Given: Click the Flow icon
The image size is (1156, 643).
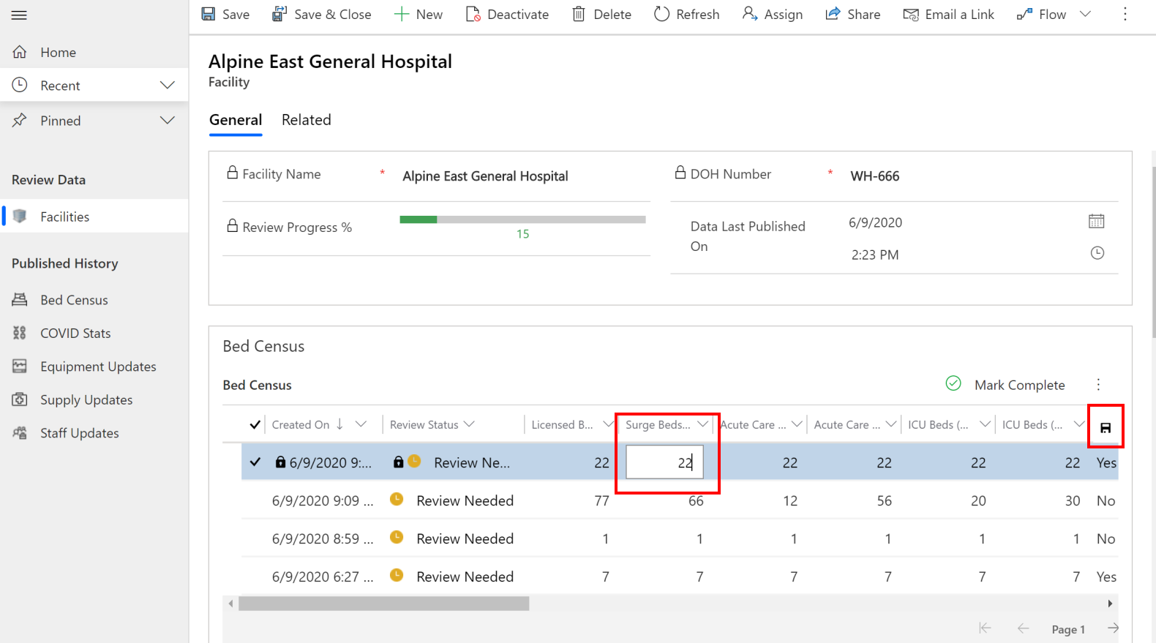Looking at the screenshot, I should click(x=1024, y=14).
